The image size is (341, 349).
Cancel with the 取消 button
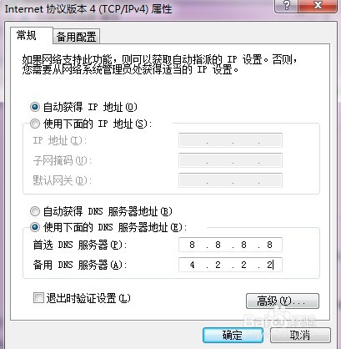tap(300, 335)
